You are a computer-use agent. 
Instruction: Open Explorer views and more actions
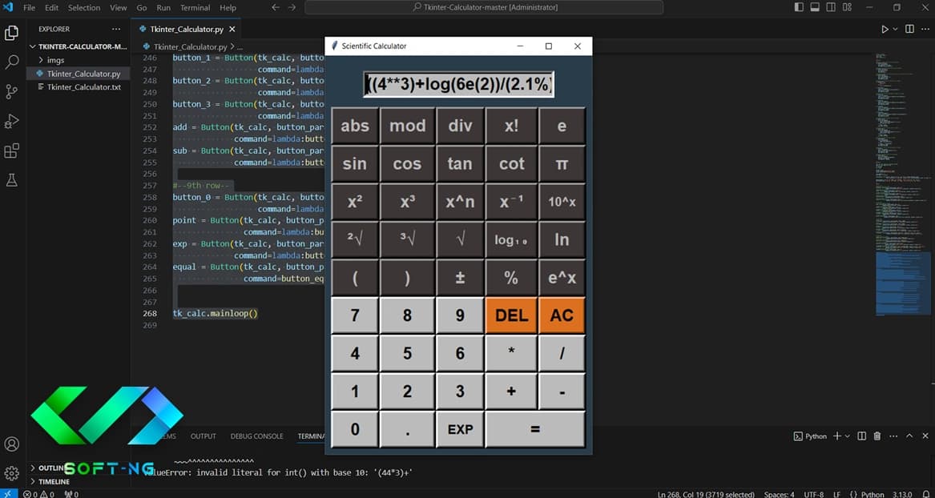[x=115, y=29]
